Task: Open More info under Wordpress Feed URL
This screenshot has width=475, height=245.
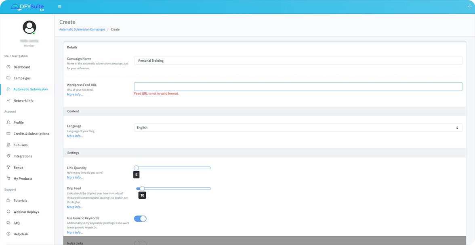Action: click(75, 94)
